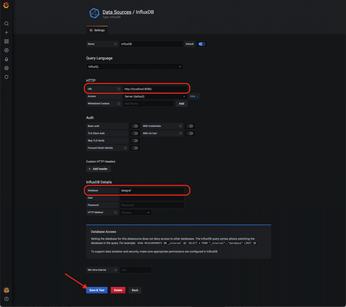Image resolution: width=346 pixels, height=307 pixels.
Task: Click the info icon next to HTTP Method
Action: (116, 212)
